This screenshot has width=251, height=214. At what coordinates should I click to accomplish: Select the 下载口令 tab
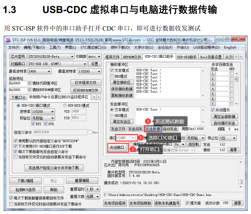(18, 97)
